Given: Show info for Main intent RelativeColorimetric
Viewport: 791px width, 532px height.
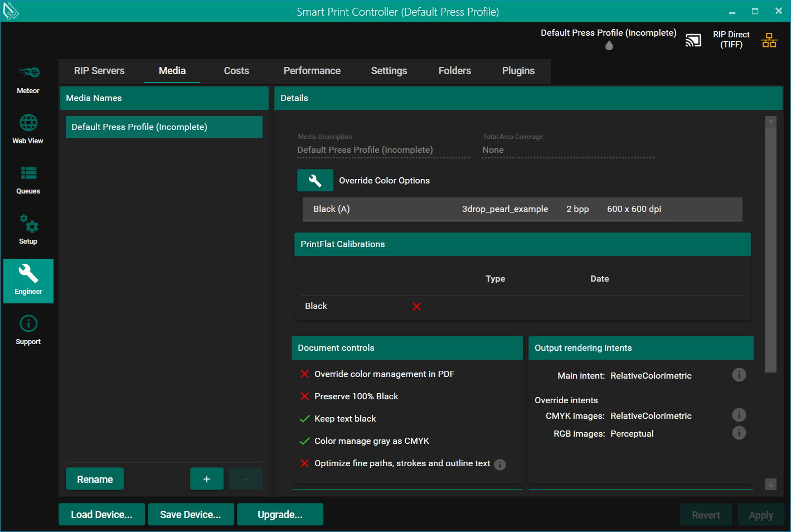Looking at the screenshot, I should (739, 375).
